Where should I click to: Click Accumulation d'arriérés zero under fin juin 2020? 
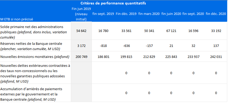(171, 93)
